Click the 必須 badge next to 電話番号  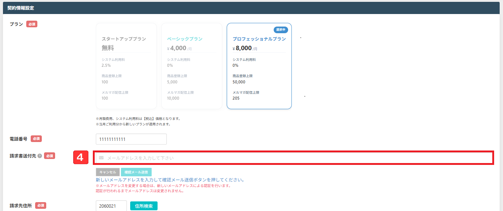(x=36, y=139)
